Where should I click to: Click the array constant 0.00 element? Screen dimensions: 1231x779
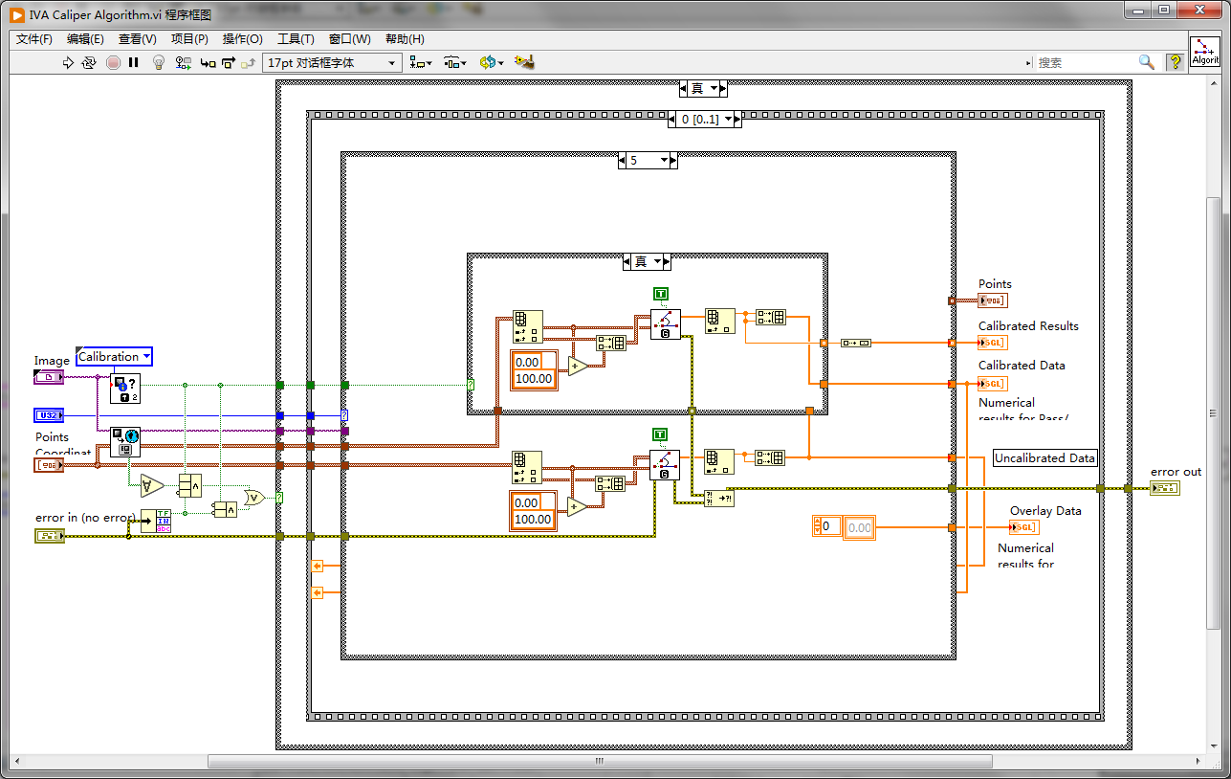coord(860,527)
